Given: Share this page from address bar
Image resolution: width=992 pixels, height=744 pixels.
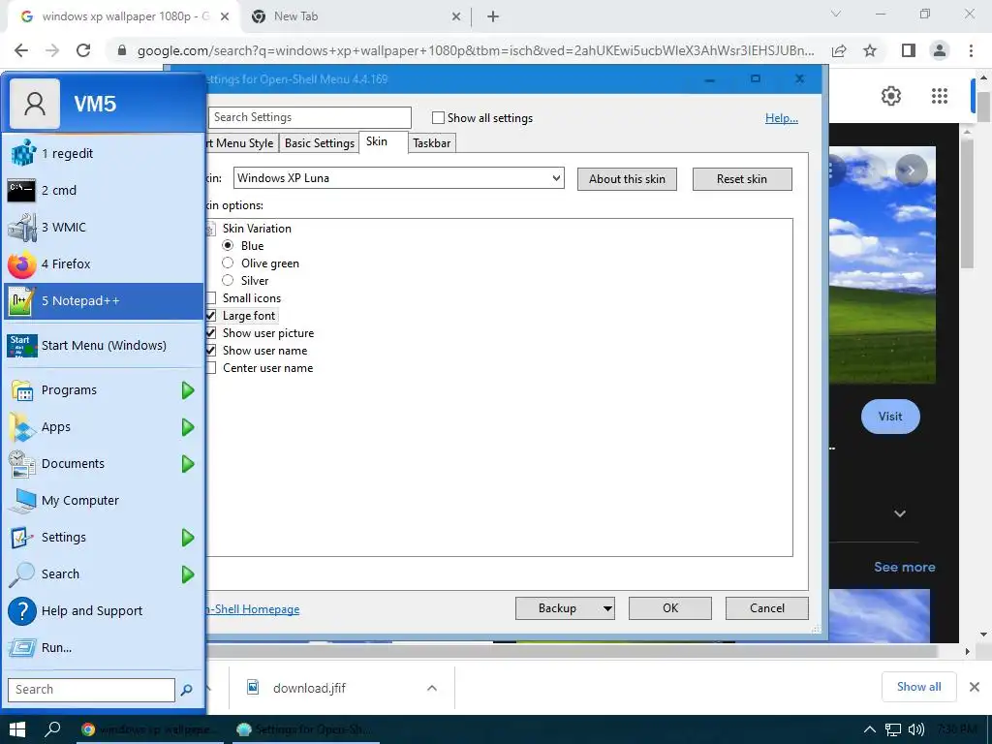Looking at the screenshot, I should 839,50.
